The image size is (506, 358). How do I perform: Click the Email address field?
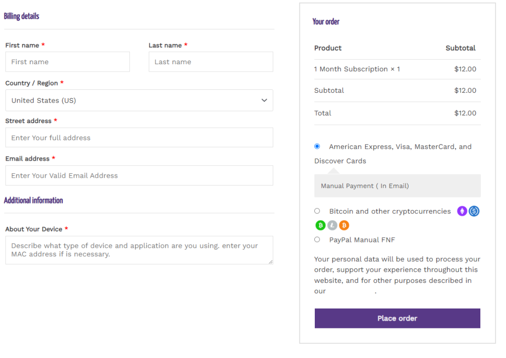click(x=139, y=175)
